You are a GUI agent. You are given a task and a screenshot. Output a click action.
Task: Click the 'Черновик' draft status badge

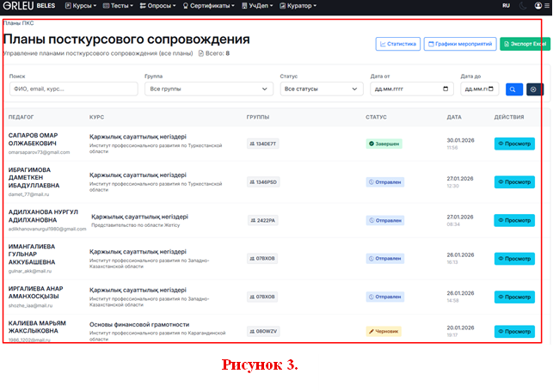384,331
